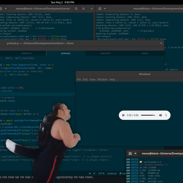Viewport: 183px width, 183px height.
Task: Click LF line ending in Atom status bar
Action: 94,174
